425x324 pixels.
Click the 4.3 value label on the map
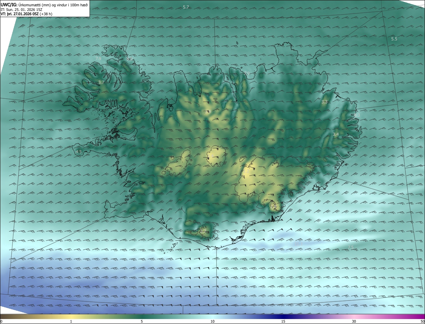(x=79, y=152)
